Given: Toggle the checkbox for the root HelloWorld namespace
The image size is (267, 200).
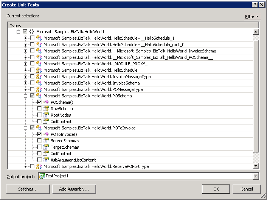Looking at the screenshot, I should pos(25,32).
